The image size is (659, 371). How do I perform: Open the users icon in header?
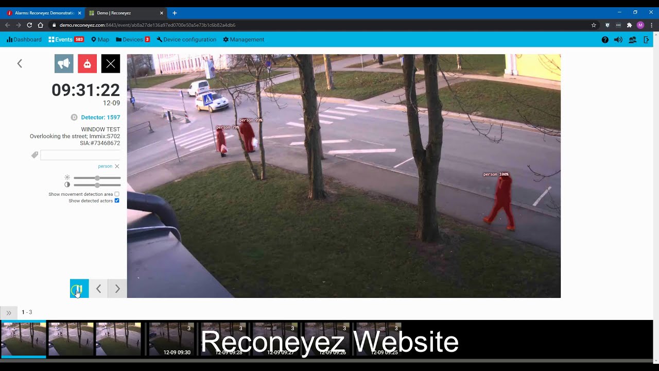633,40
